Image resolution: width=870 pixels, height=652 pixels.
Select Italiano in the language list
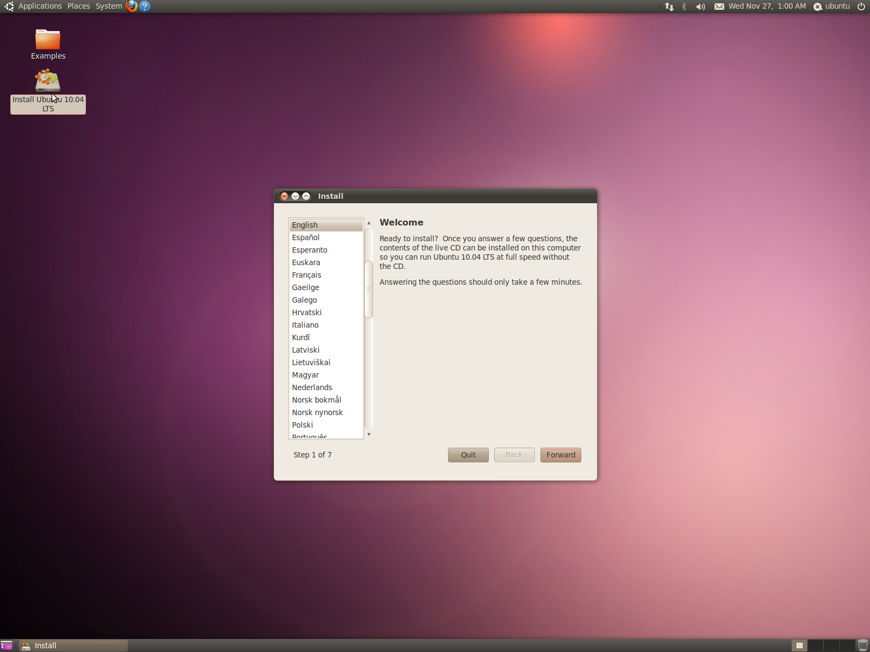(x=326, y=325)
